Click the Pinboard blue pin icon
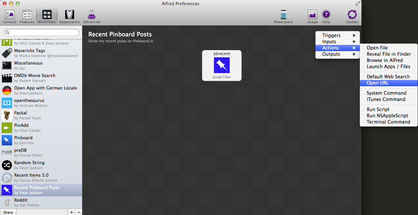The image size is (418, 215). coord(7,140)
